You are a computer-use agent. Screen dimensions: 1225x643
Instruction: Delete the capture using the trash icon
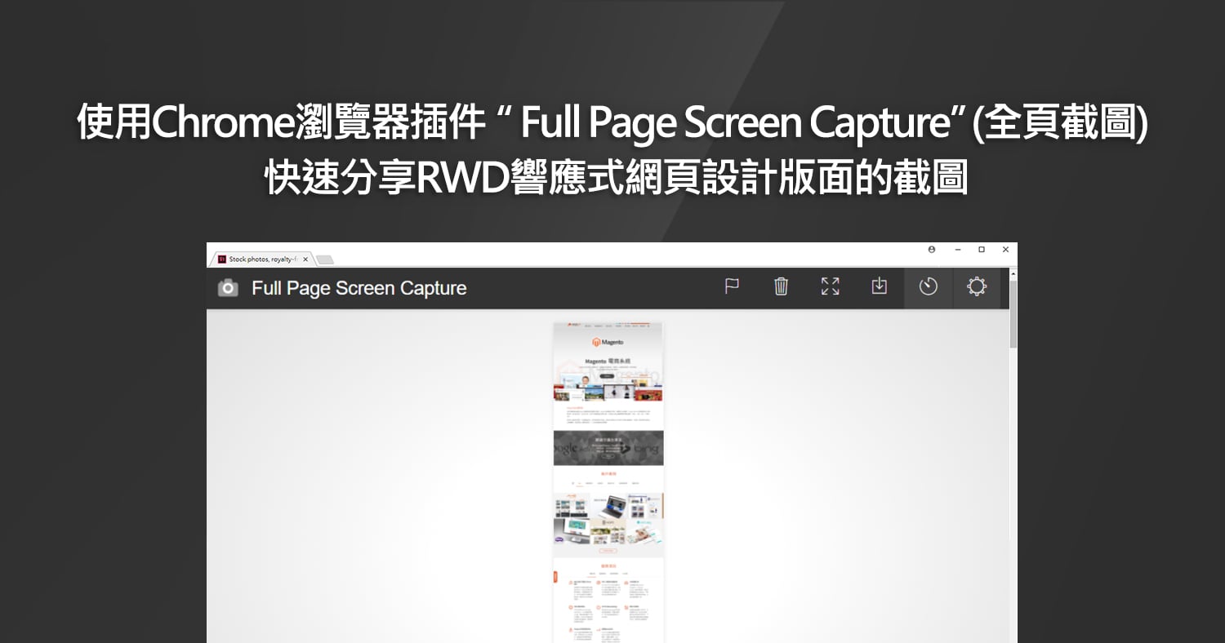781,286
